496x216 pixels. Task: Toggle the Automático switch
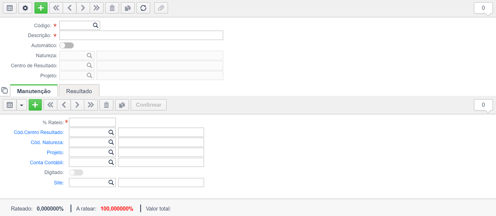pyautogui.click(x=67, y=45)
